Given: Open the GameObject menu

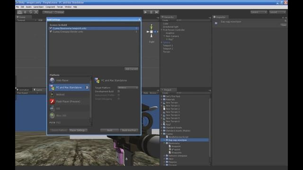Looking at the screenshot, I should [x=38, y=7].
